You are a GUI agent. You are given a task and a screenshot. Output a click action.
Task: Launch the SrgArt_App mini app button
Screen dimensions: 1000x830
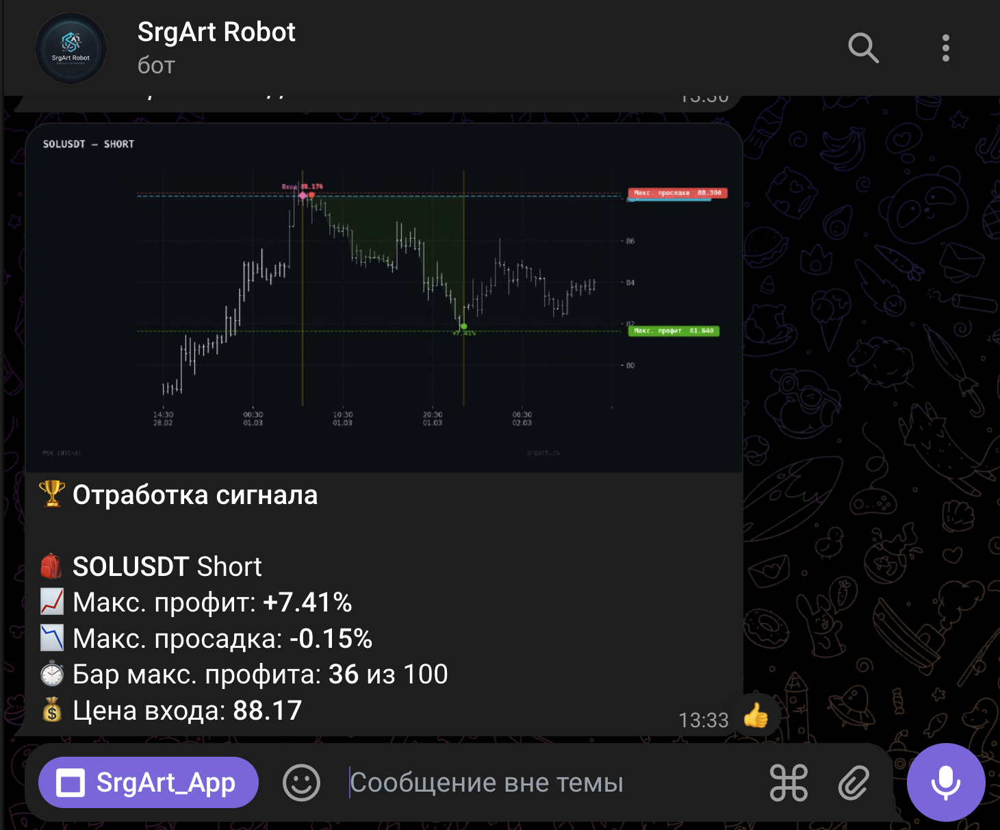(149, 782)
